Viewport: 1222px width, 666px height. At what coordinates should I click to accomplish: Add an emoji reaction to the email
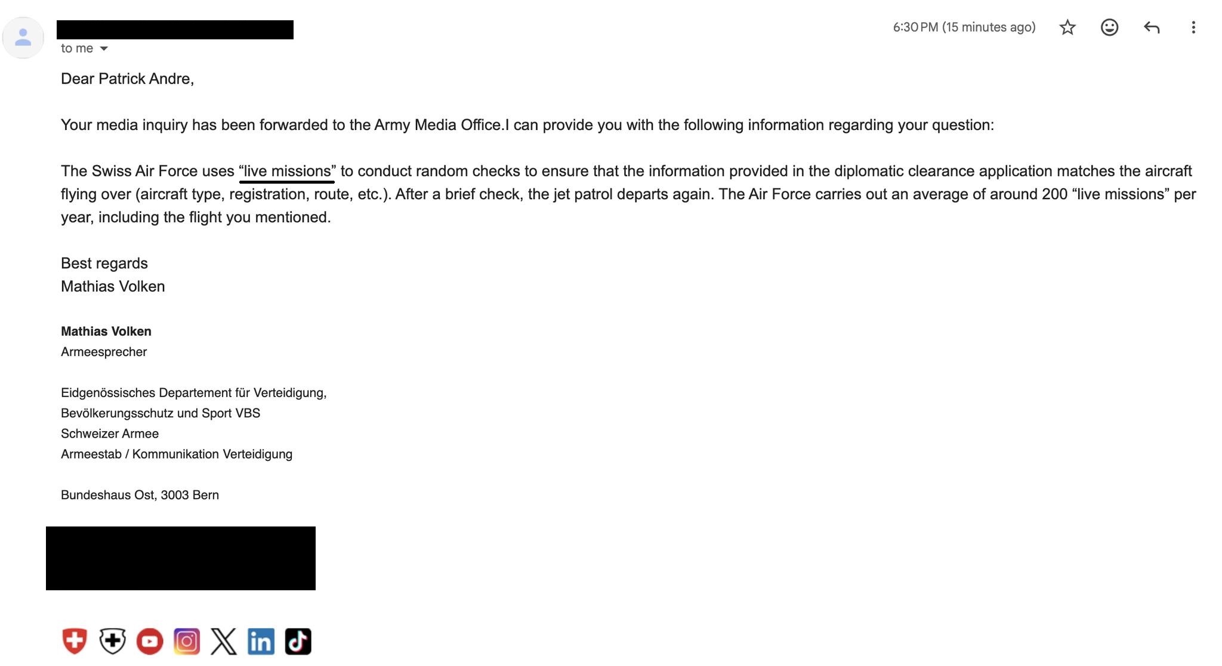1109,27
